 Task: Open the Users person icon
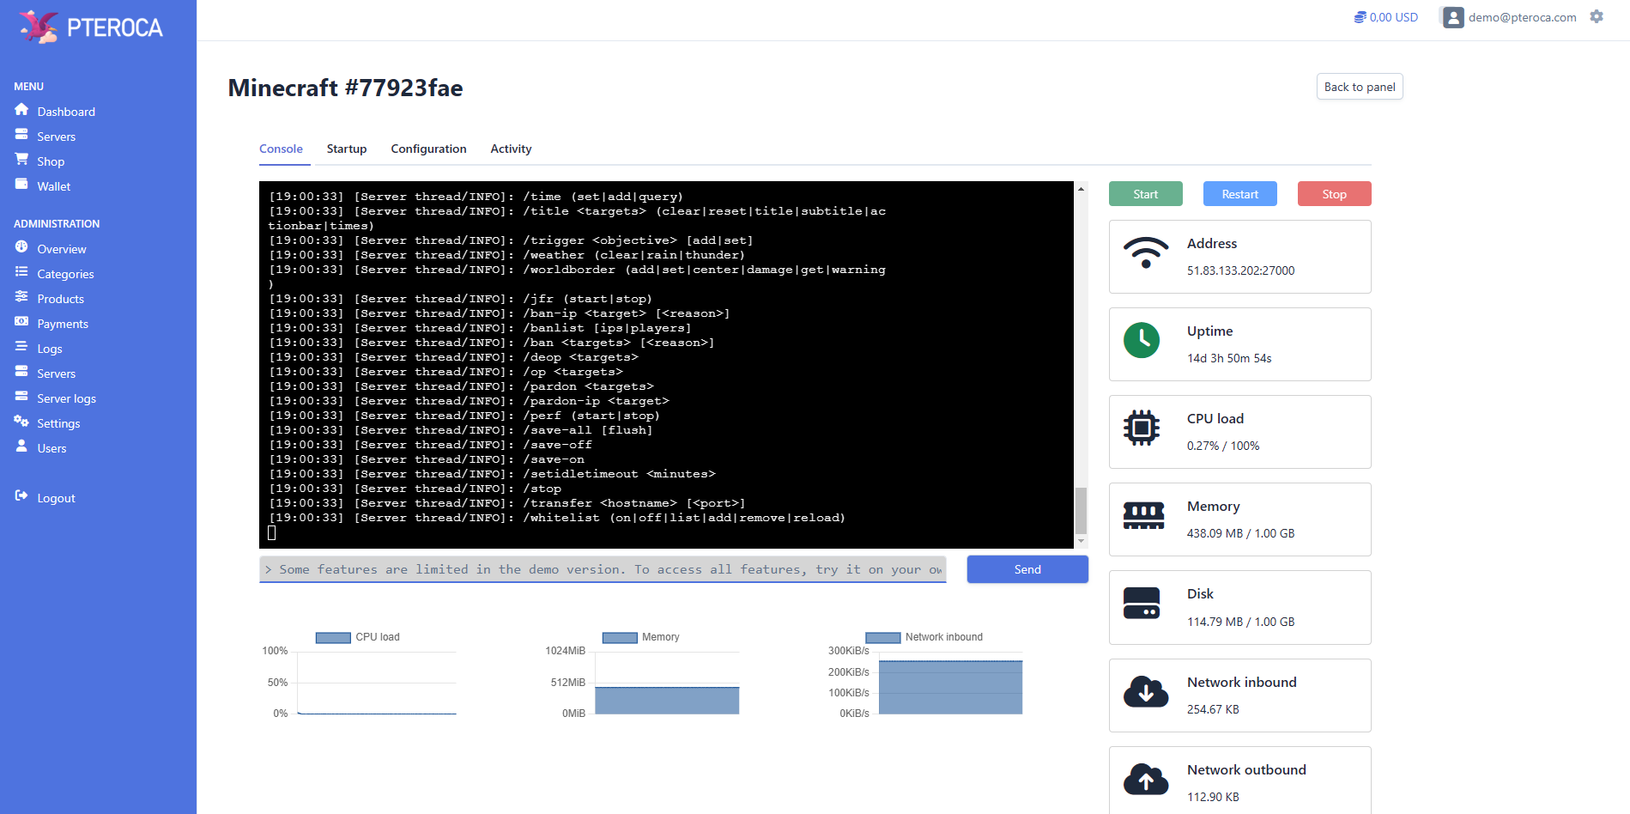pyautogui.click(x=21, y=446)
